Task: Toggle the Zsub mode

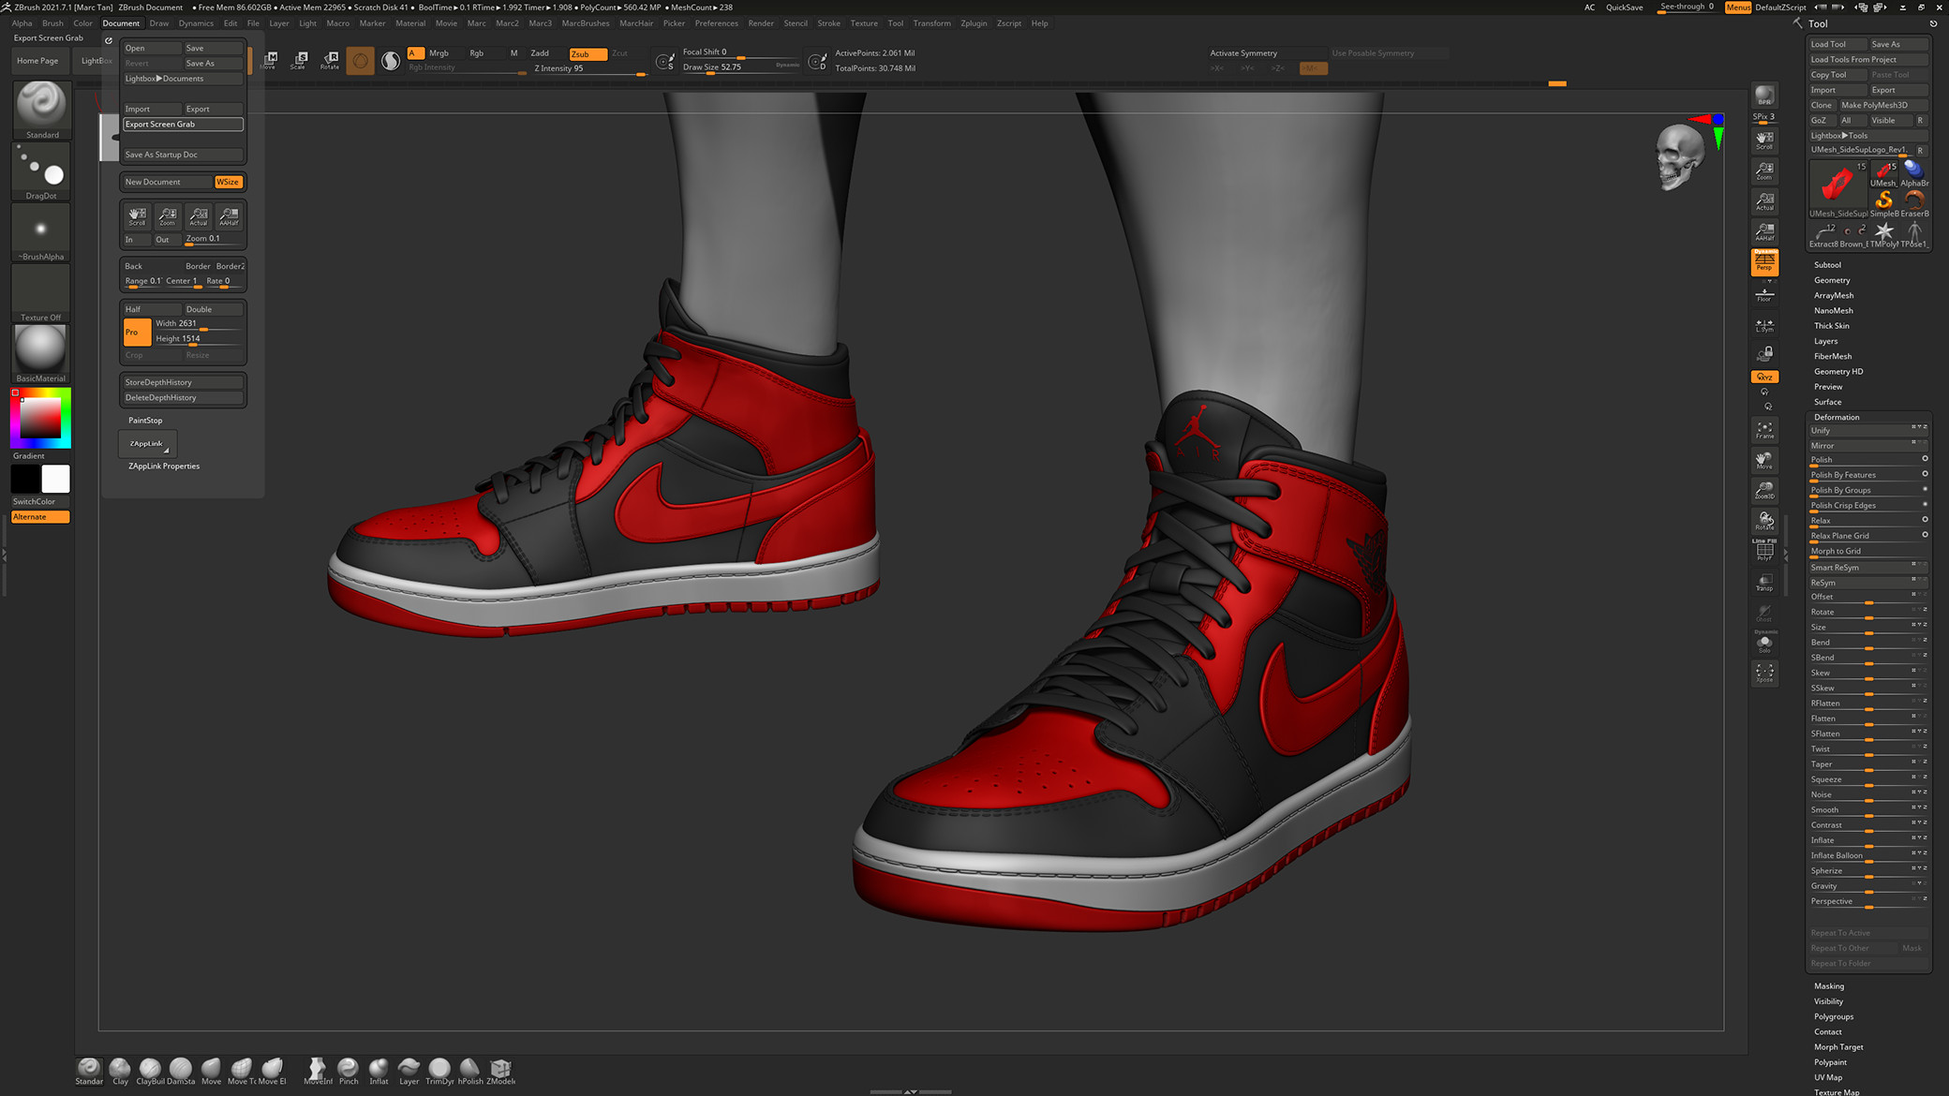Action: click(x=588, y=53)
